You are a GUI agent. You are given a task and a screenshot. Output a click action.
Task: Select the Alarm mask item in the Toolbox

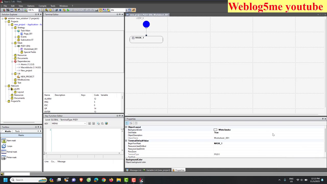pos(11,140)
